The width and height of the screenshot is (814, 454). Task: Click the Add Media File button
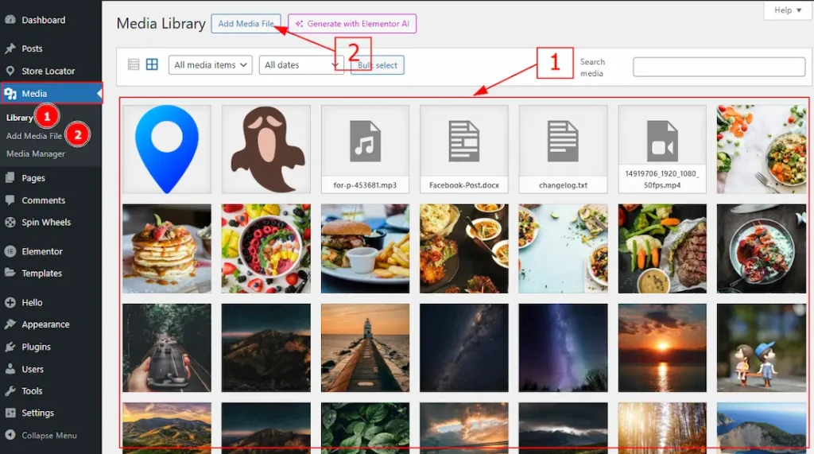pyautogui.click(x=246, y=23)
